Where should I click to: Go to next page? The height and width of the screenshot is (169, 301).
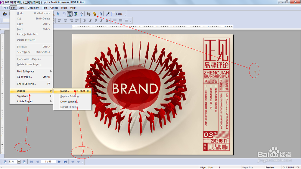(x=59, y=162)
